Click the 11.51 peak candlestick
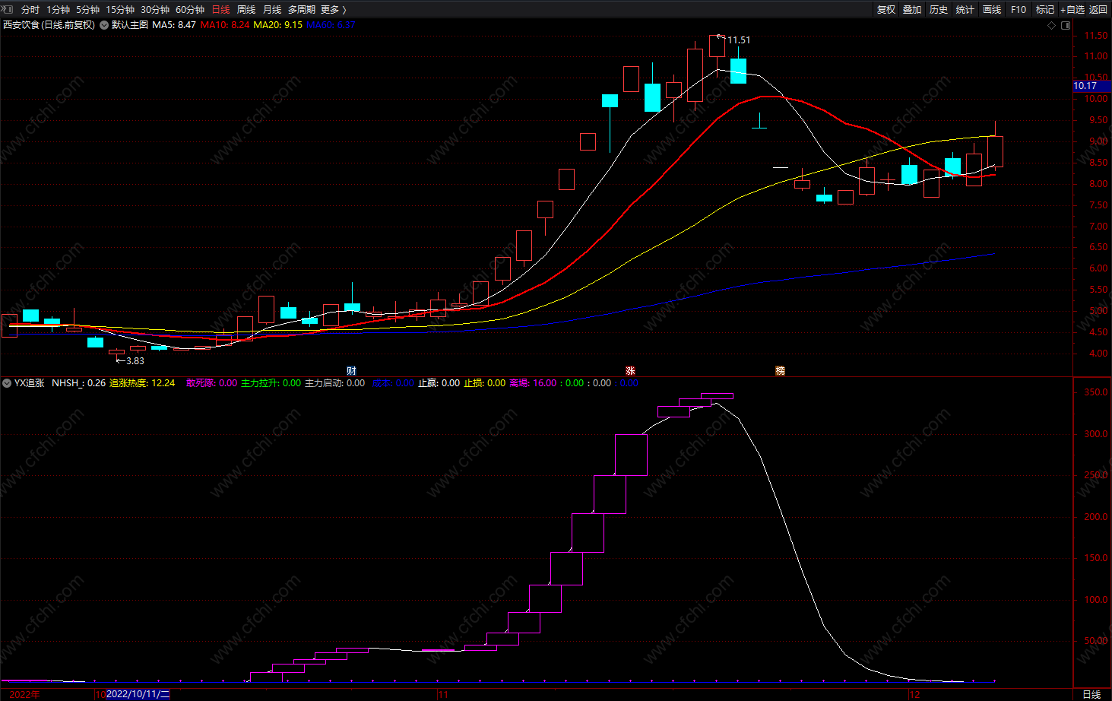The image size is (1112, 701). click(x=717, y=46)
